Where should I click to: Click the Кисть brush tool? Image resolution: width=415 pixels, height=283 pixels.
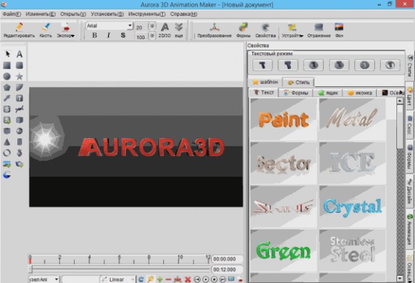pos(46,27)
